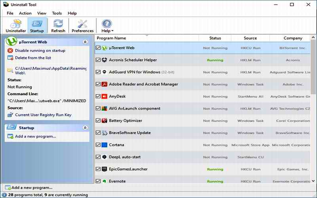Click the EpicGamesLauncher icon in list
Image resolution: width=317 pixels, height=198 pixels.
(104, 169)
